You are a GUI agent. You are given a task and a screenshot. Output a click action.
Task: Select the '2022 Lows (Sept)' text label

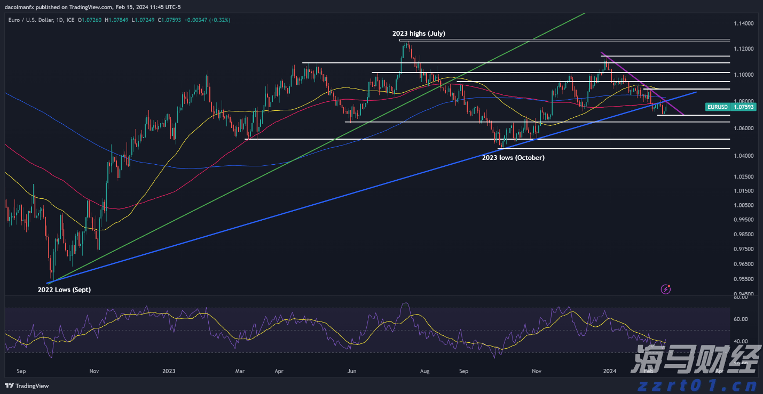coord(64,290)
